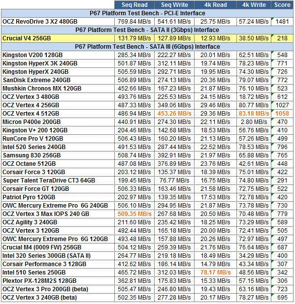Select the 4k Read column header
The image size is (295, 304).
215,4
